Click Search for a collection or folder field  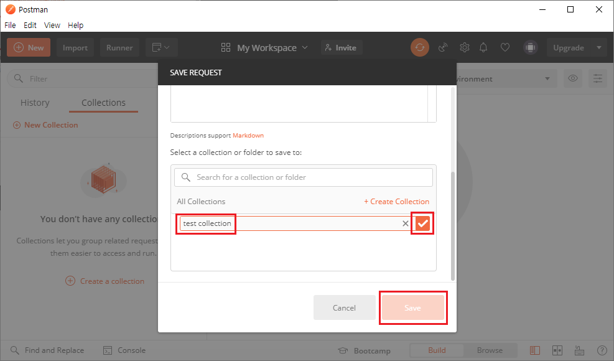click(304, 177)
